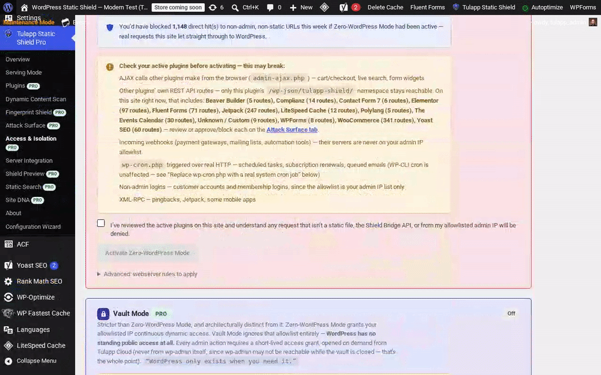Open Shield Preview PRO submenu
The image size is (601, 375).
coord(32,174)
